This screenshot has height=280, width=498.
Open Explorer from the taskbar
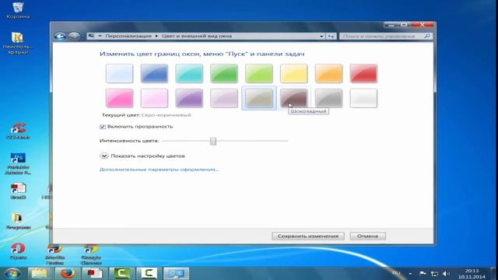coord(40,273)
